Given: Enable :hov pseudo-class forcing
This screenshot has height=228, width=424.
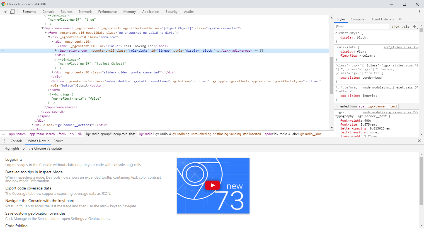Looking at the screenshot, I should pos(395,26).
